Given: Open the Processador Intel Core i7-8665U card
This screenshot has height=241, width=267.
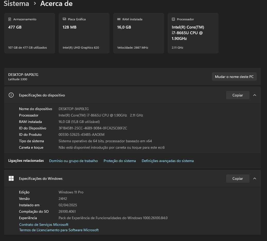Looking at the screenshot, I should click(x=193, y=33).
